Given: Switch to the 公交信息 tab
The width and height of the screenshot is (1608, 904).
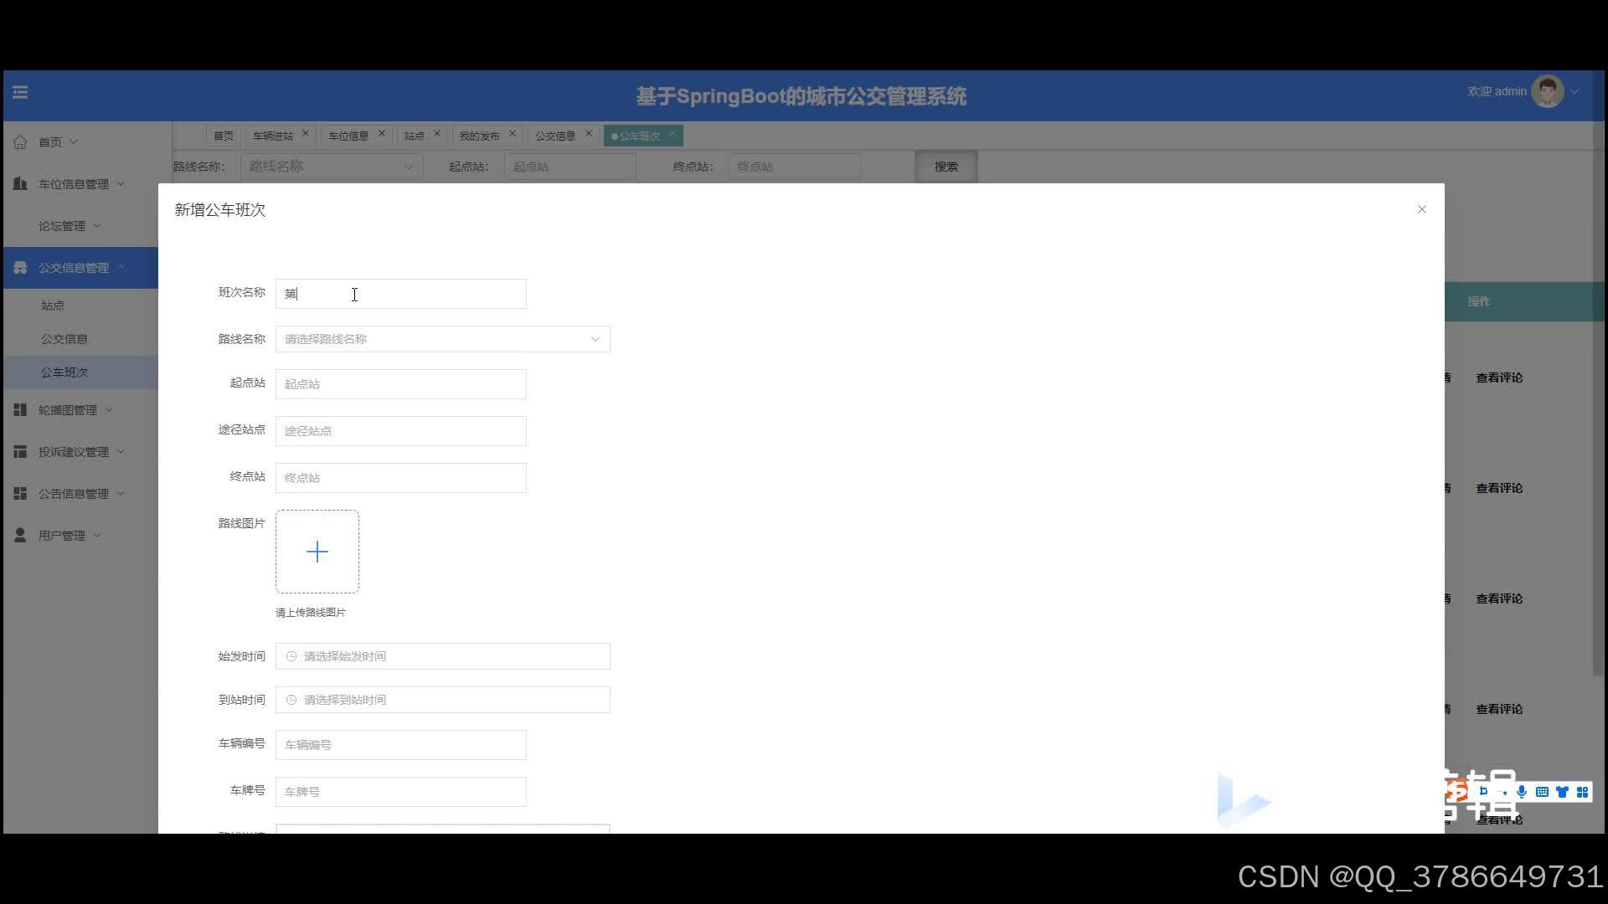Looking at the screenshot, I should pos(554,136).
